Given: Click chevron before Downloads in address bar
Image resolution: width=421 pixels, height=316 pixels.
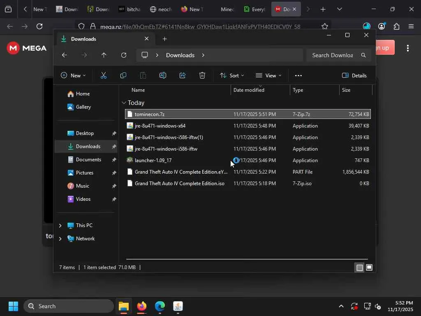Looking at the screenshot, I should click(157, 55).
